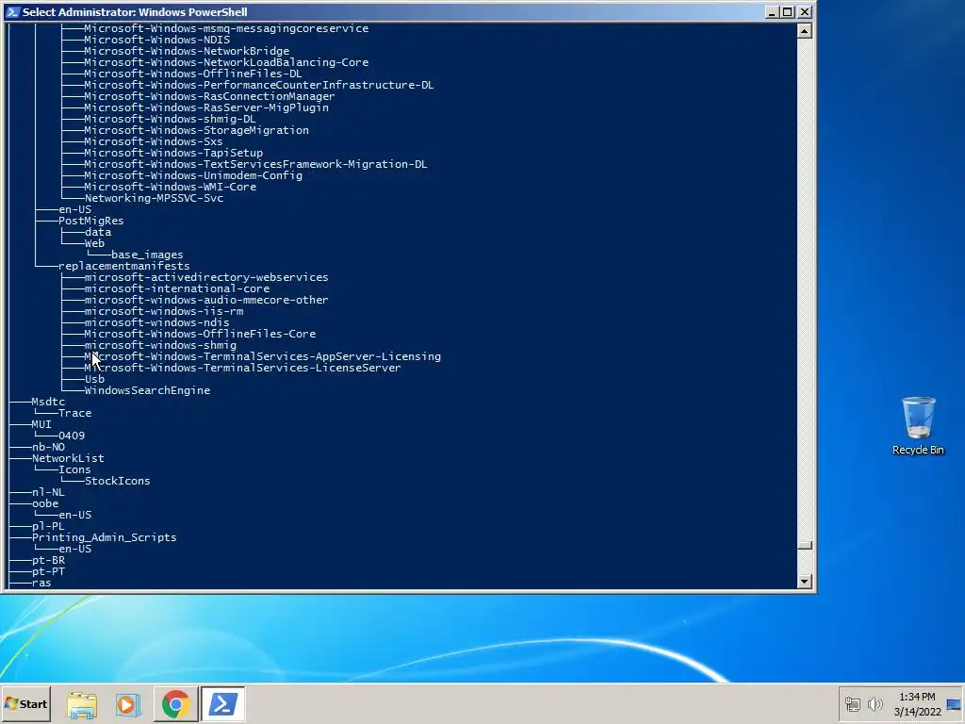Select the Microsoft-Windows-Sxs entry
Screen dimensions: 965x724
pos(154,141)
